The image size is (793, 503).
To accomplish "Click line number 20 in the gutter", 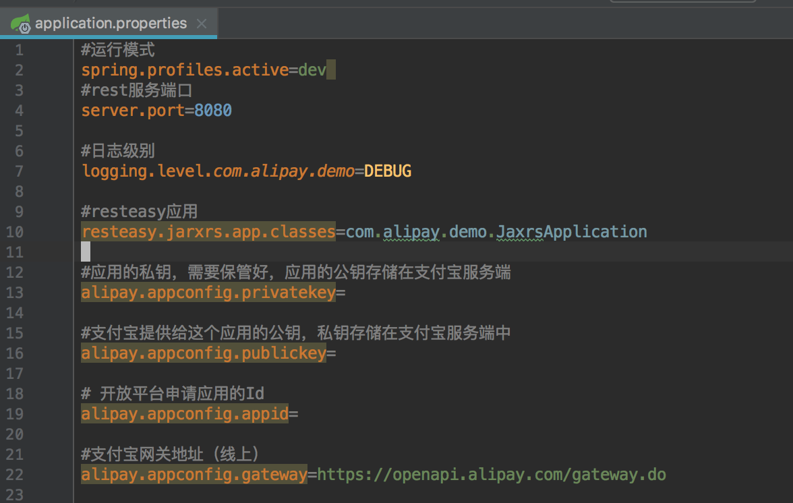I will [x=15, y=434].
